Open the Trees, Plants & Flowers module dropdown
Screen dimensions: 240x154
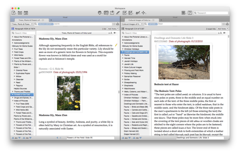(22, 24)
